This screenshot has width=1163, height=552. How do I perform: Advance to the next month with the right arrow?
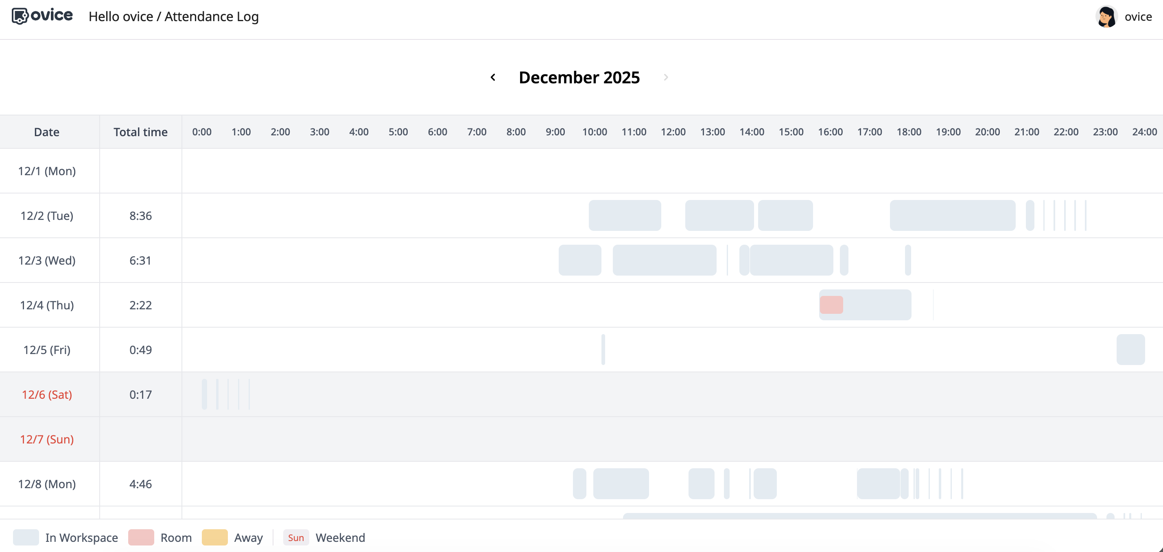pyautogui.click(x=665, y=77)
